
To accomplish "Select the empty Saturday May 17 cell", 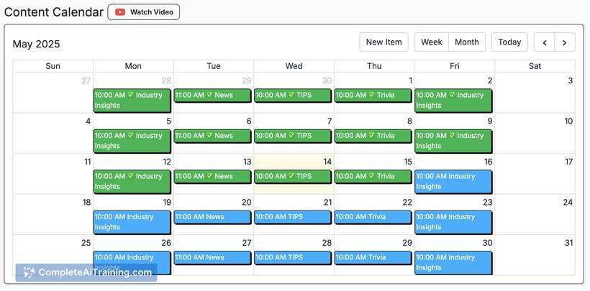I will pos(535,174).
